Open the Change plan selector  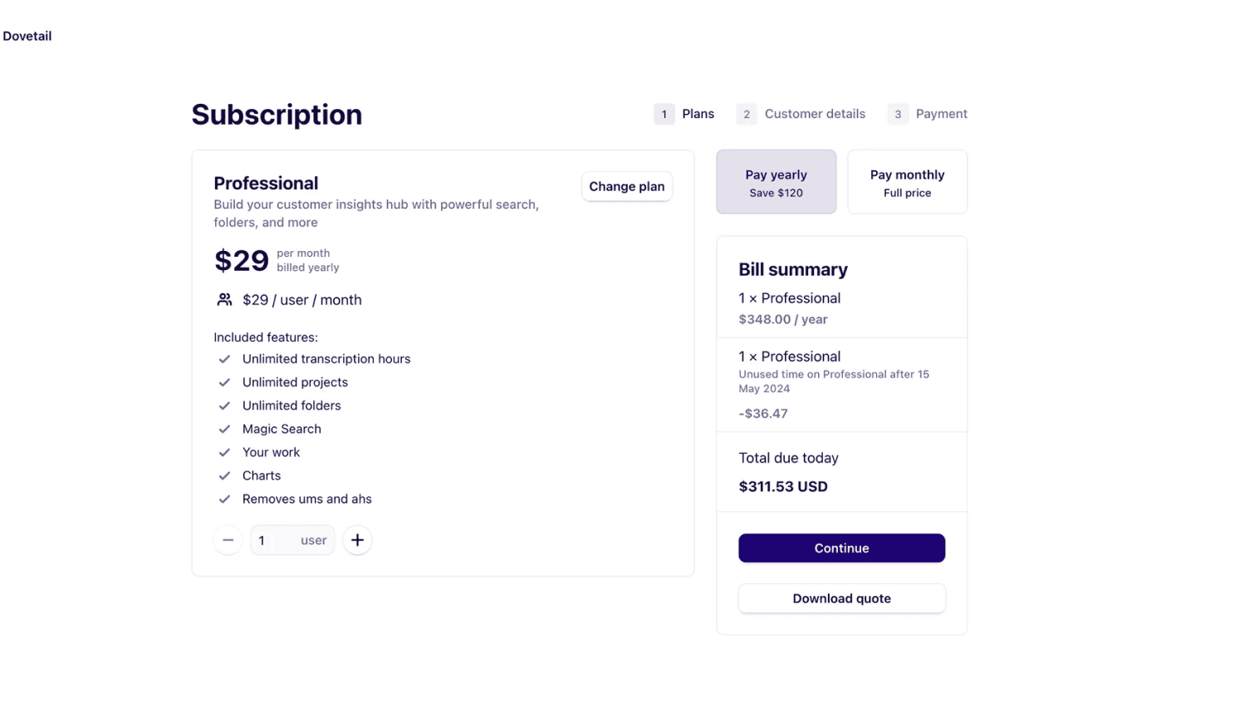(x=627, y=186)
